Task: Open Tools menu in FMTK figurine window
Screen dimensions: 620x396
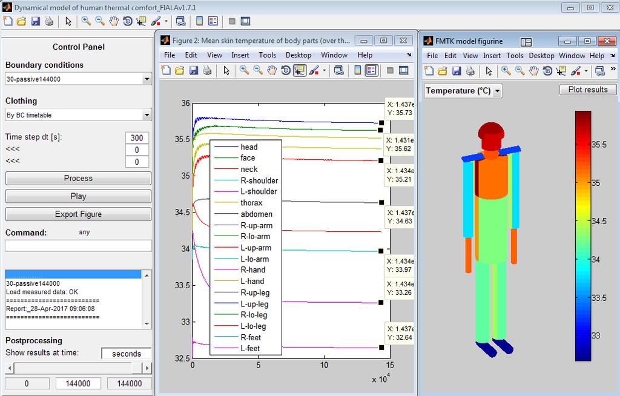Action: click(515, 56)
